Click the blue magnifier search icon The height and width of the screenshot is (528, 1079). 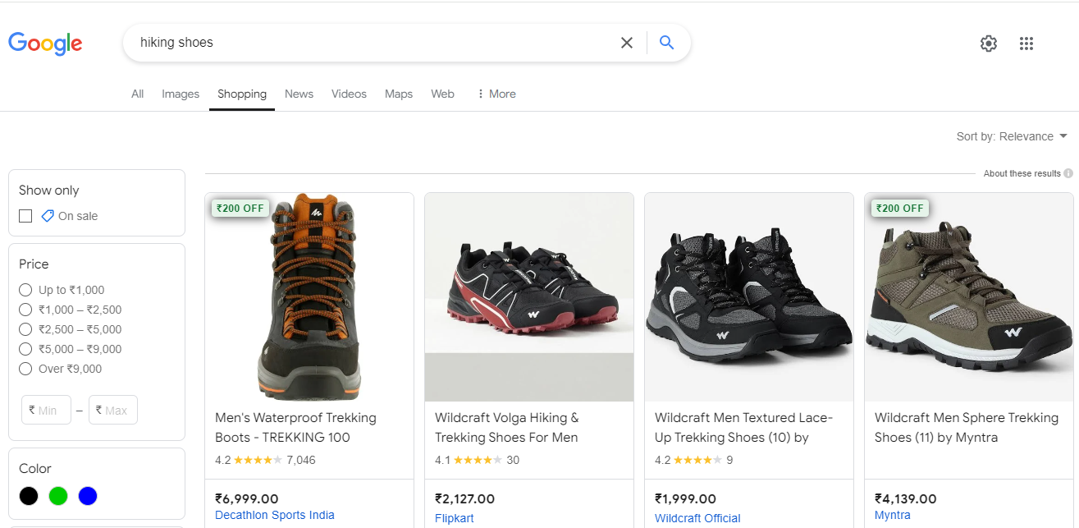(x=666, y=43)
